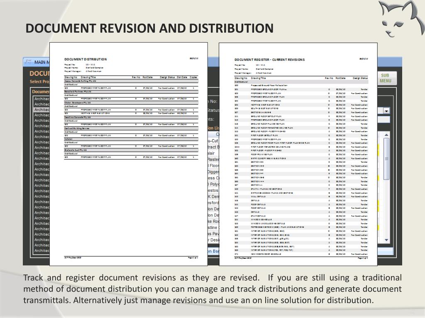The height and width of the screenshot is (318, 425).
Task: Click the vertical scrollbar thumb in the list
Action: (386, 159)
